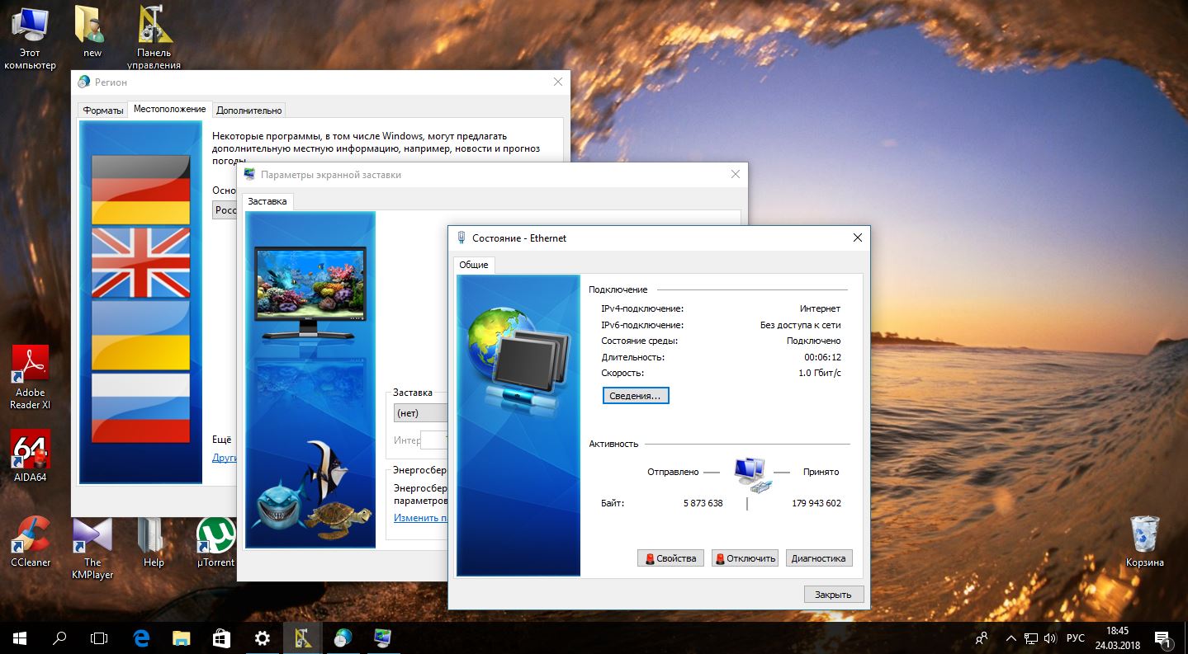Click the IPv4 status value 'Интернет'
1188x654 pixels.
coord(820,308)
